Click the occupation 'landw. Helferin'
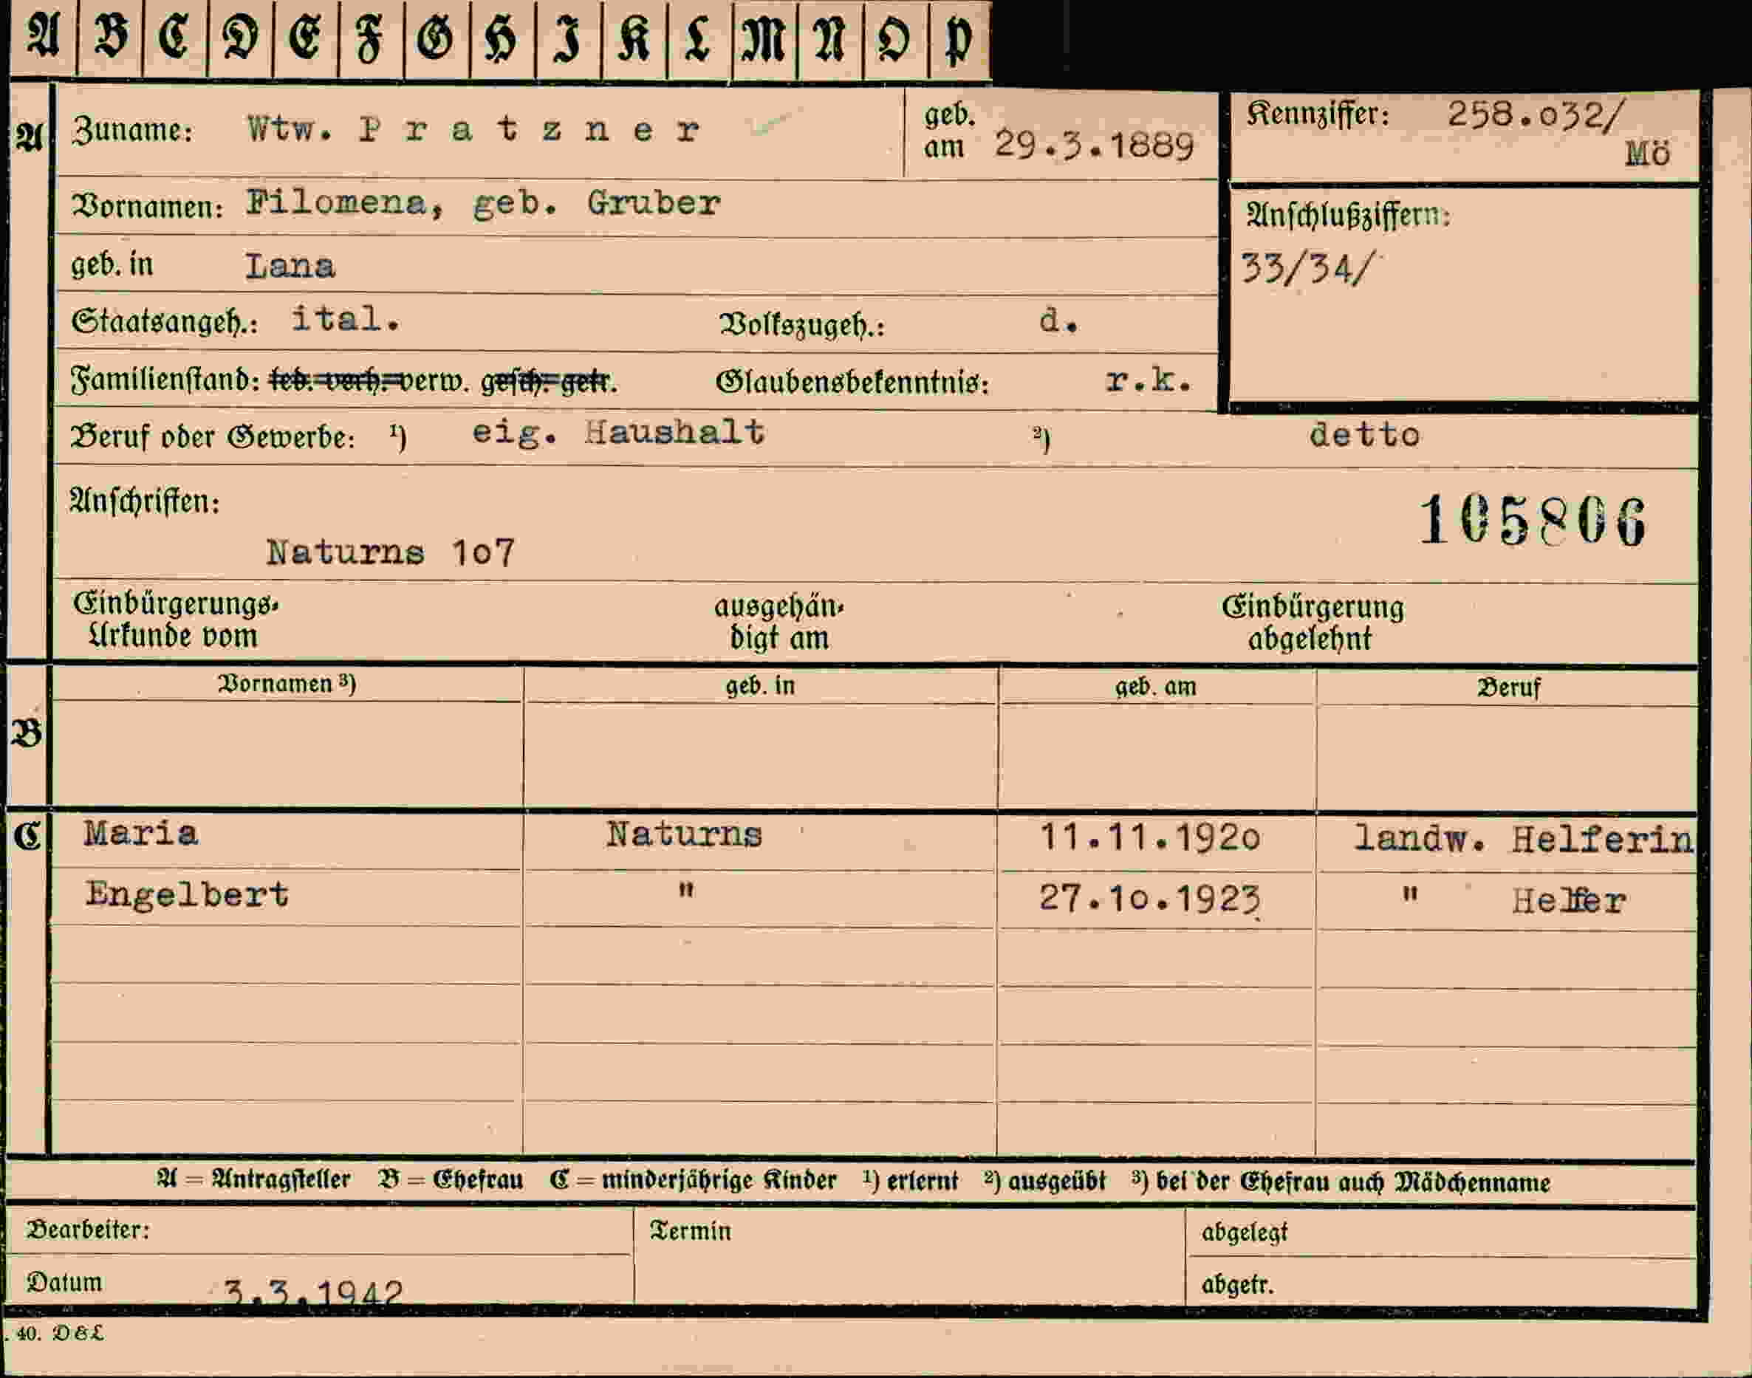This screenshot has width=1752, height=1378. click(1524, 840)
